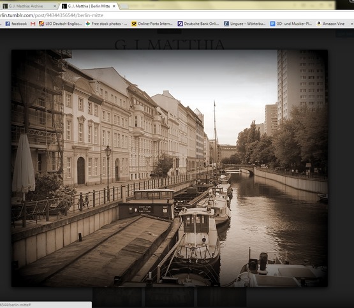
Task: Close the G. J. Matthia: Archive tab
Action: coord(55,6)
